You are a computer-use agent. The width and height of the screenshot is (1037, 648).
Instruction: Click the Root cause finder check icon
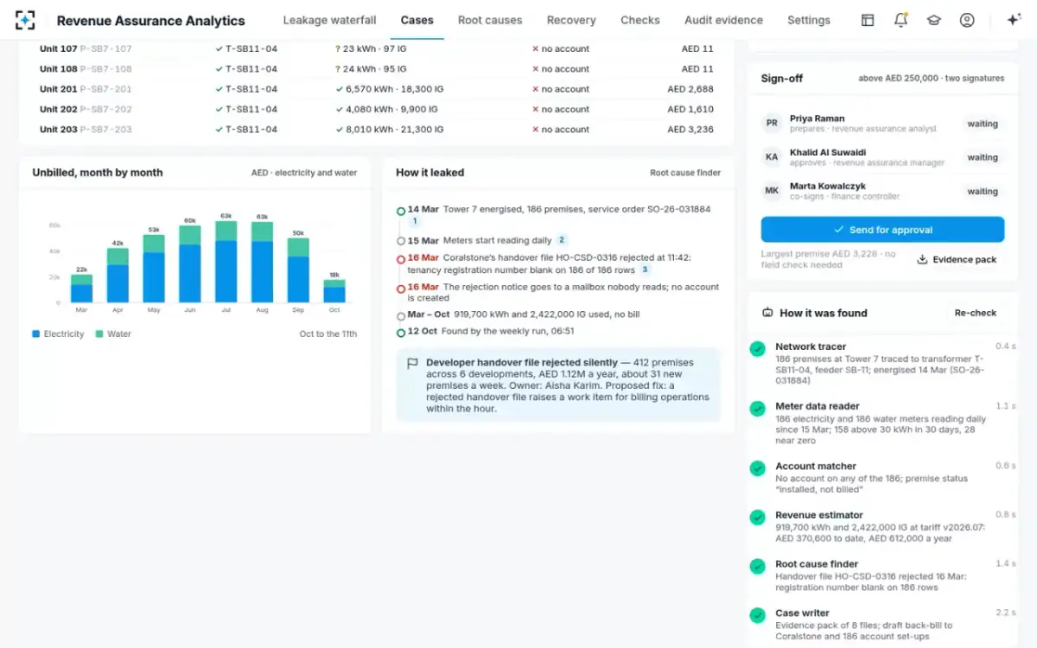757,567
